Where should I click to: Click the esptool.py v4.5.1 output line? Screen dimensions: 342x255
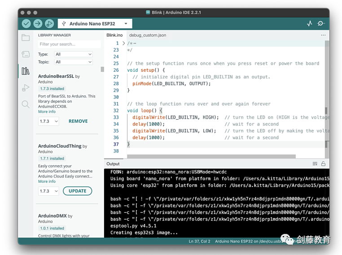(x=133, y=226)
